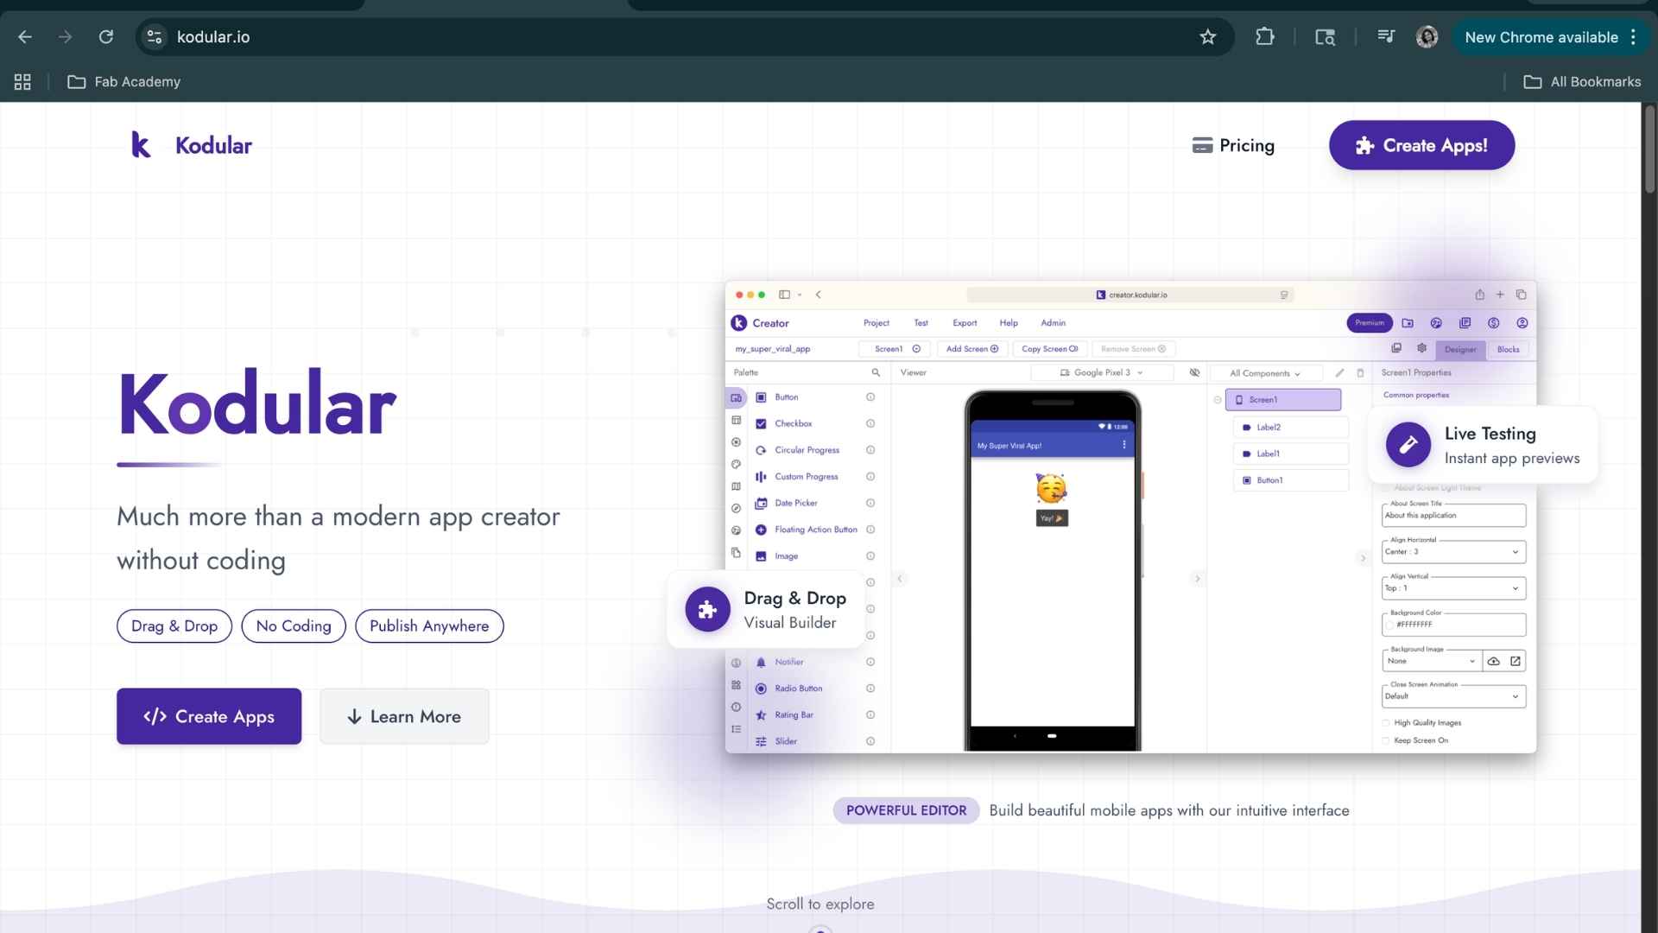The width and height of the screenshot is (1658, 933).
Task: Click the About Screen Title input field
Action: pos(1453,516)
